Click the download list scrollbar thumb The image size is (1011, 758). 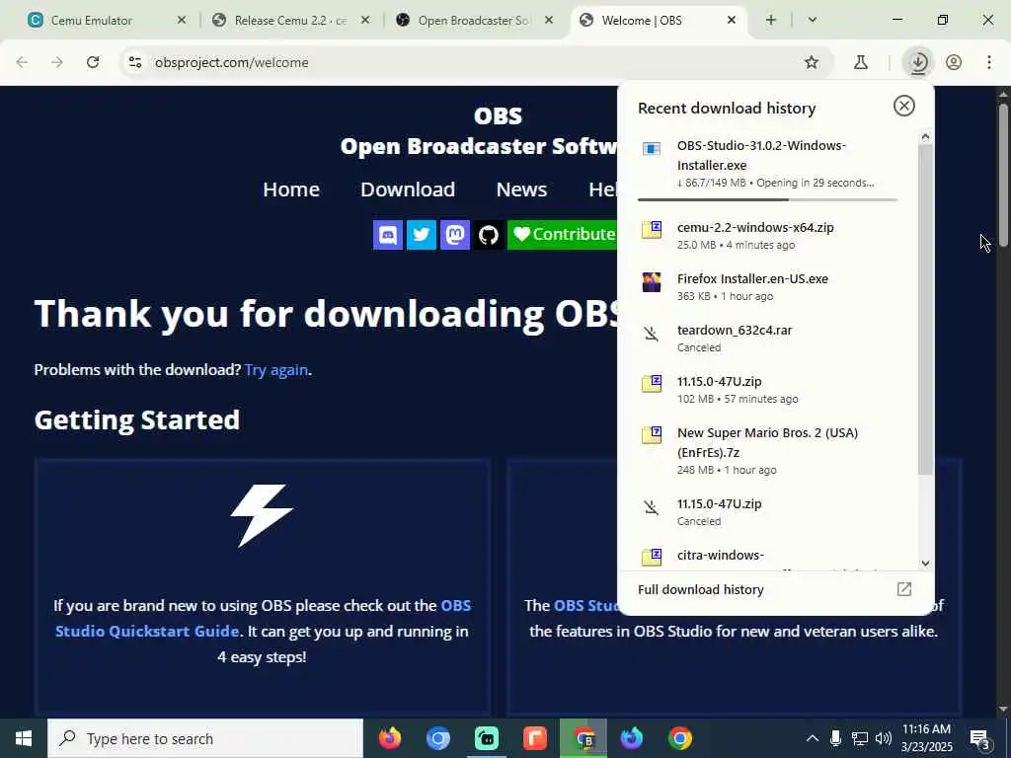point(925,309)
